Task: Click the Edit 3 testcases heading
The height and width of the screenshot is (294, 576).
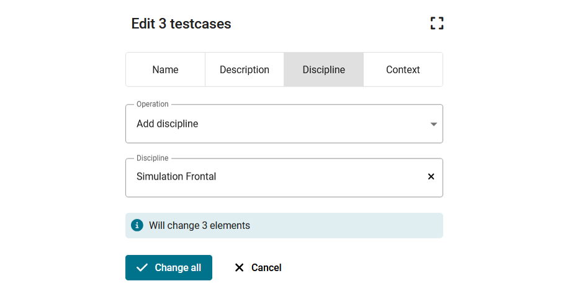Action: pyautogui.click(x=181, y=24)
